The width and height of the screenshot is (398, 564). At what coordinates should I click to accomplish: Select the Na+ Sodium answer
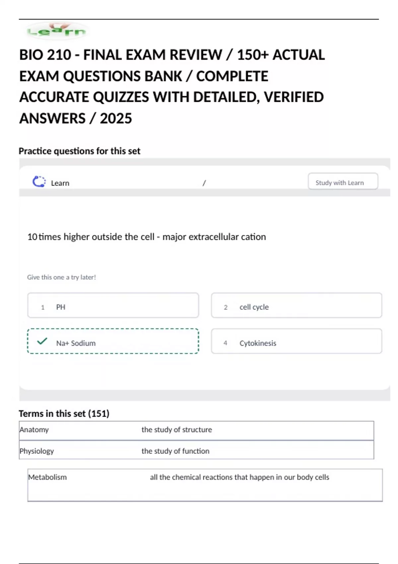(x=113, y=342)
